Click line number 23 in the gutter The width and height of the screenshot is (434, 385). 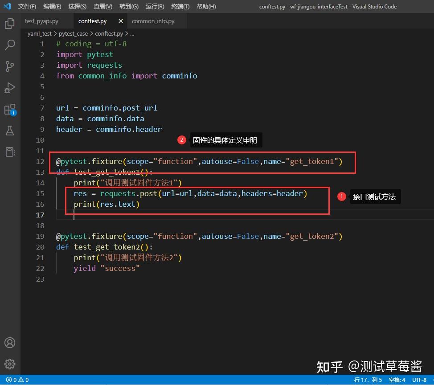click(x=40, y=279)
